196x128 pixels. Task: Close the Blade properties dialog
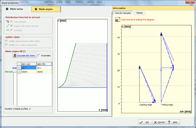[190, 2]
